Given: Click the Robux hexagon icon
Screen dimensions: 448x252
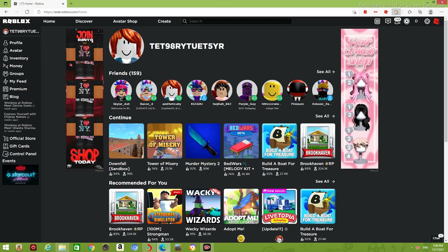Looking at the screenshot, I should [407, 21].
